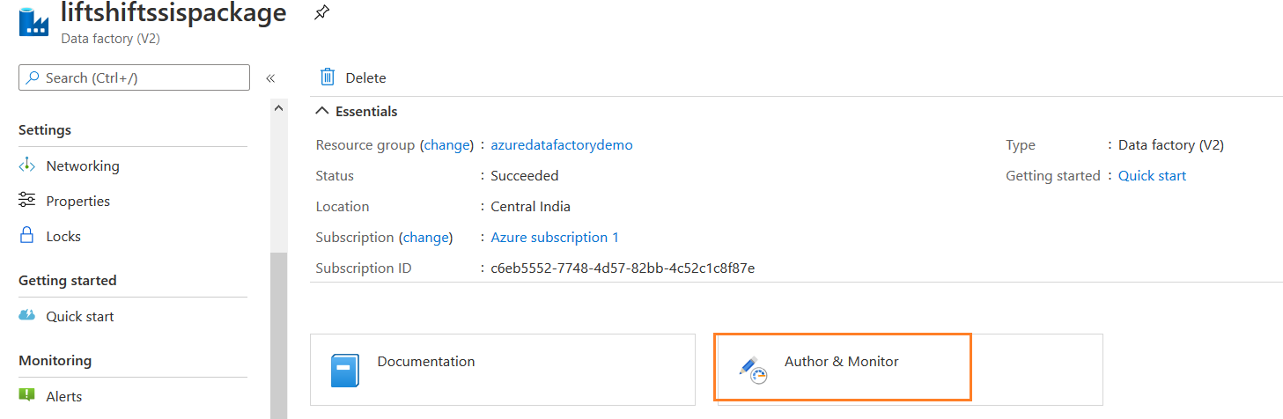The width and height of the screenshot is (1283, 419).
Task: Open the azuredatafactorydemo resource group link
Action: click(561, 144)
